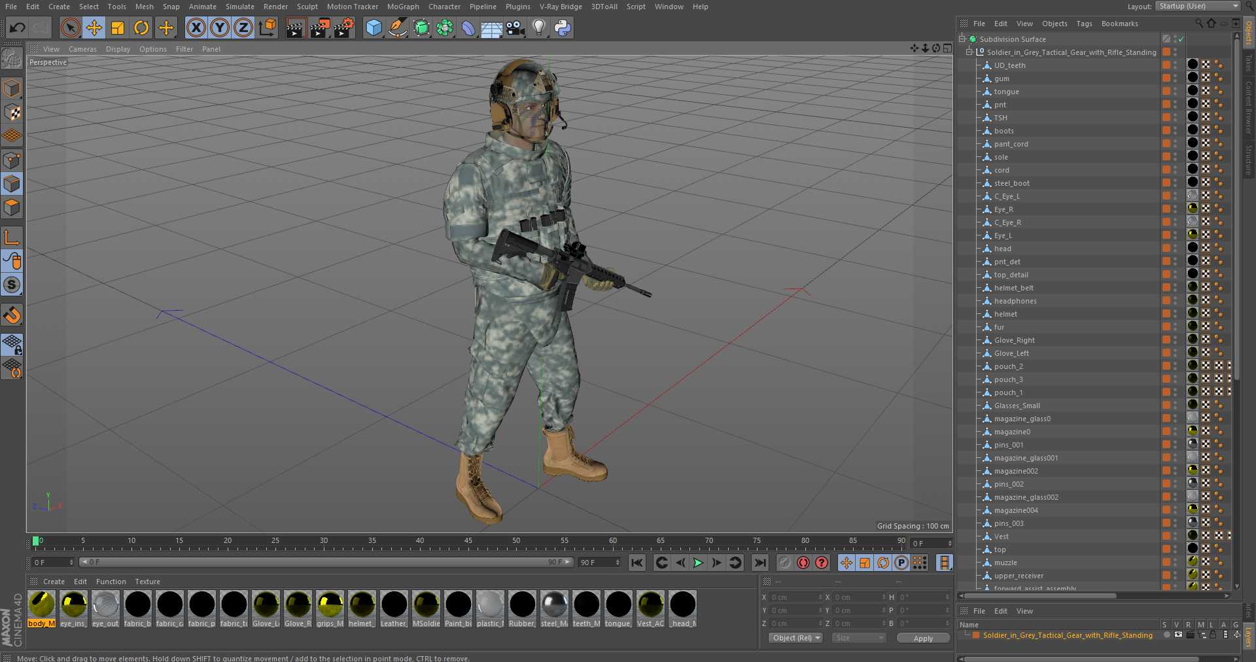This screenshot has width=1256, height=662.
Task: Toggle X axis lock
Action: (196, 27)
